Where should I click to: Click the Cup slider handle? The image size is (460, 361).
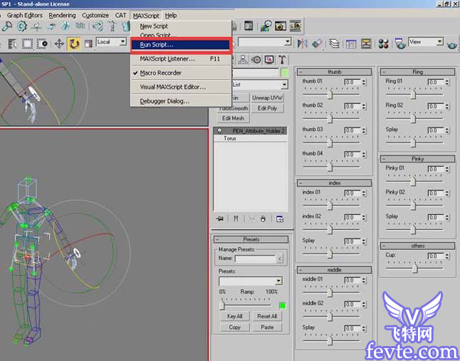tap(415, 268)
